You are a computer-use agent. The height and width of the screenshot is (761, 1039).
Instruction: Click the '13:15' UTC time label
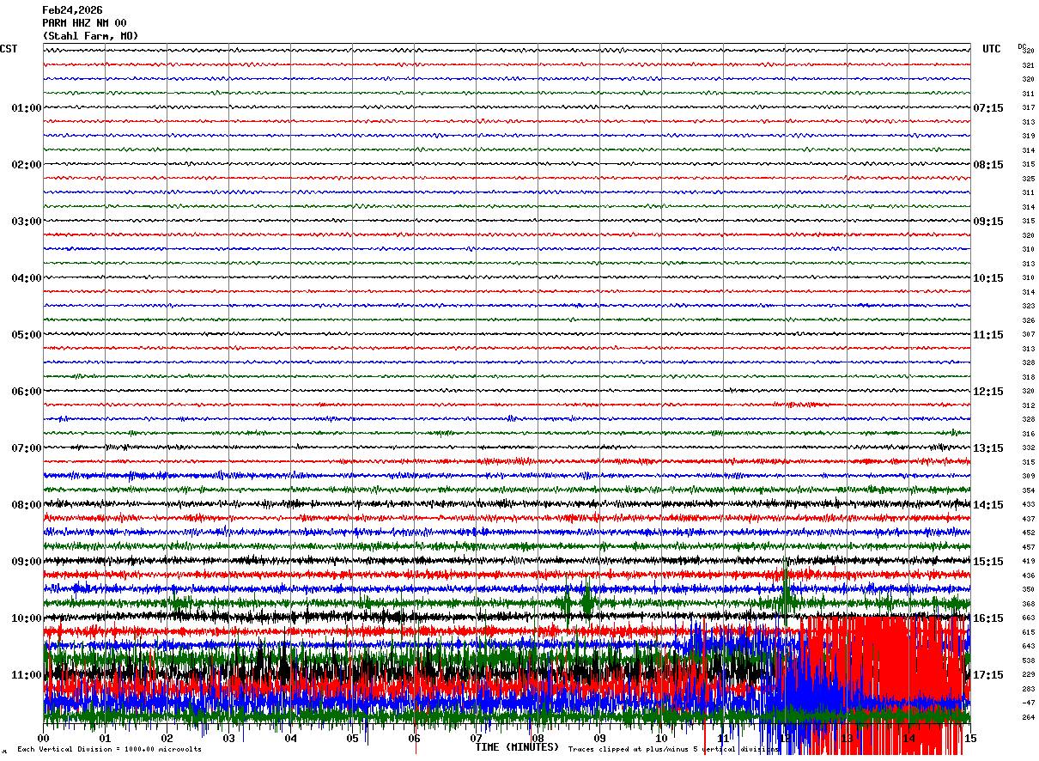click(988, 448)
